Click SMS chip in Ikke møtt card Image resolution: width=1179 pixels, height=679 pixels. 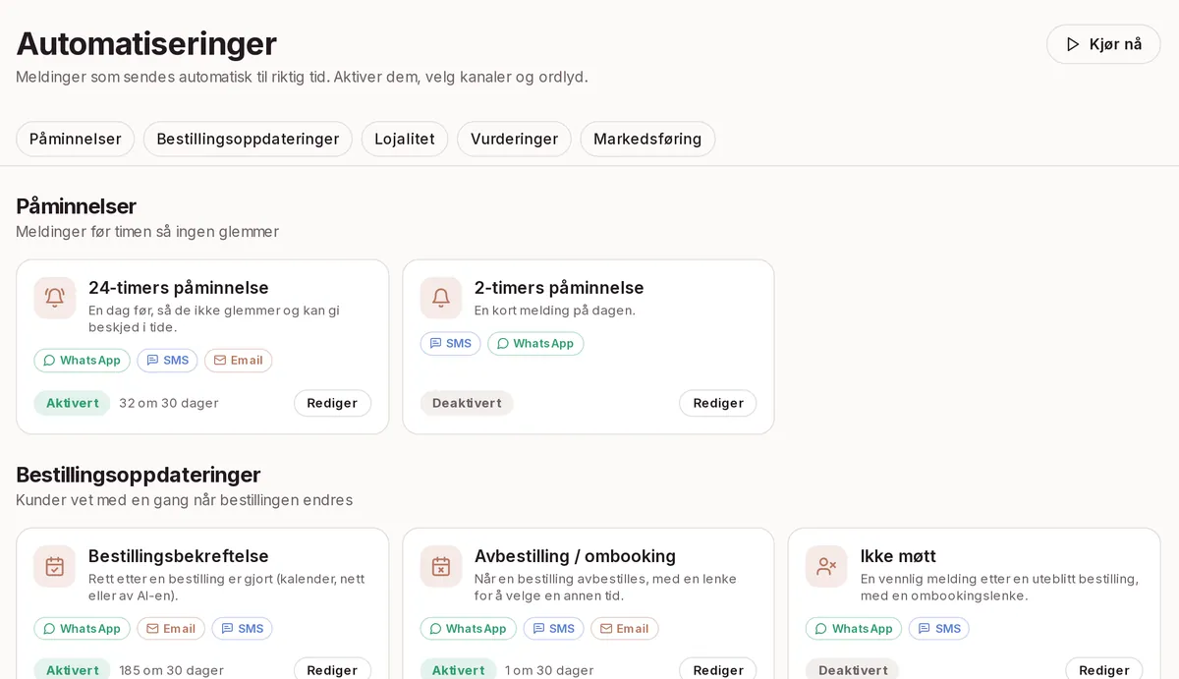[x=939, y=629]
